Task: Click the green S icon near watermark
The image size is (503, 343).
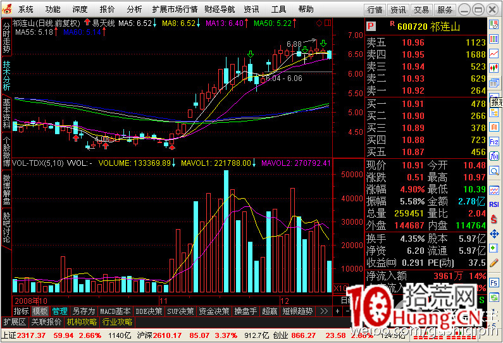Action: pos(481,301)
